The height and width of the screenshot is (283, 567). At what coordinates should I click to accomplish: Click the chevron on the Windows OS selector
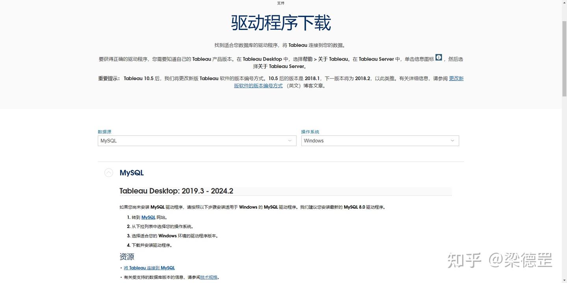coord(452,140)
